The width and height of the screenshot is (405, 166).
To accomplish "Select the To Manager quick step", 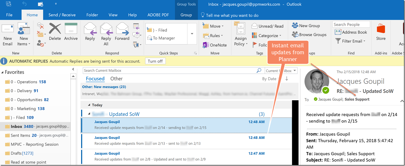I will coord(167,38).
